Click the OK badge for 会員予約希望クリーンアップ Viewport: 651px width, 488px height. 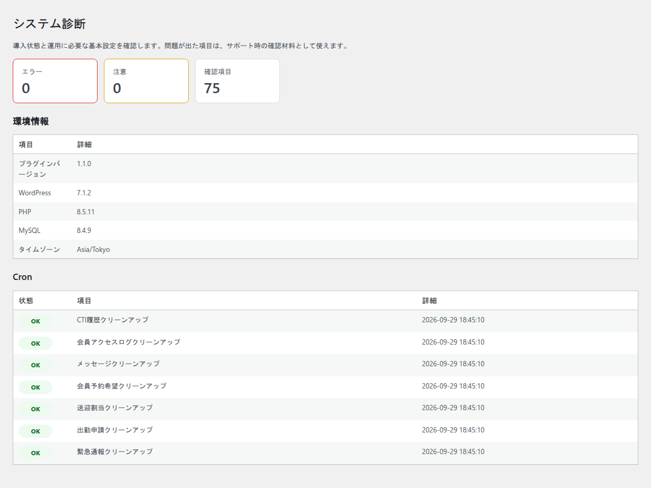point(36,387)
